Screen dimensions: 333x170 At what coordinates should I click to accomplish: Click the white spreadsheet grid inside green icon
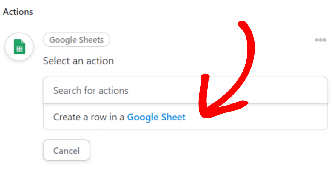19,49
